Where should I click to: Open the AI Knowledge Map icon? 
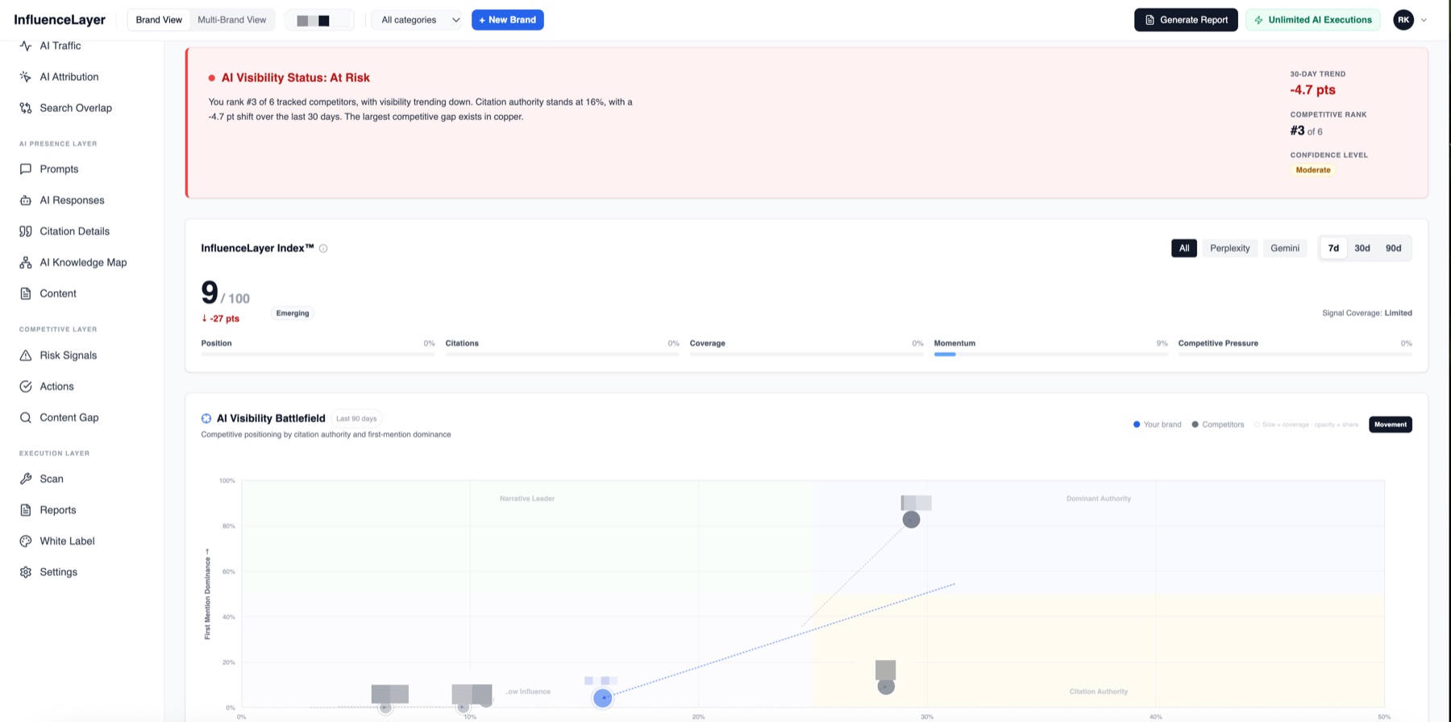pyautogui.click(x=26, y=263)
